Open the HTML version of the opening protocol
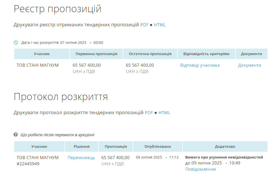The width and height of the screenshot is (275, 178). [164, 113]
